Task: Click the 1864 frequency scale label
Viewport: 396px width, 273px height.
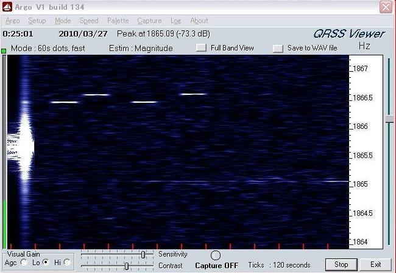Action: pyautogui.click(x=360, y=242)
